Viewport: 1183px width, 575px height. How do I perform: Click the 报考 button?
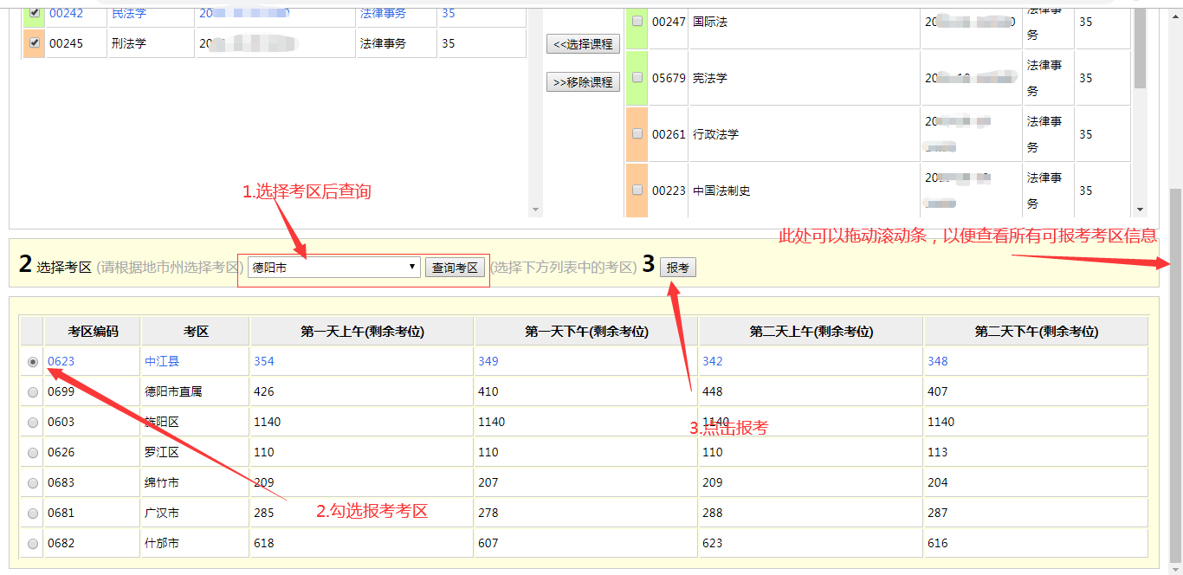point(677,267)
